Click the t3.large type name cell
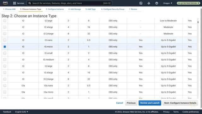This screenshot has height=114, width=202. coord(48,66)
